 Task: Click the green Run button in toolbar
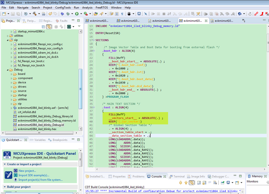(77, 14)
